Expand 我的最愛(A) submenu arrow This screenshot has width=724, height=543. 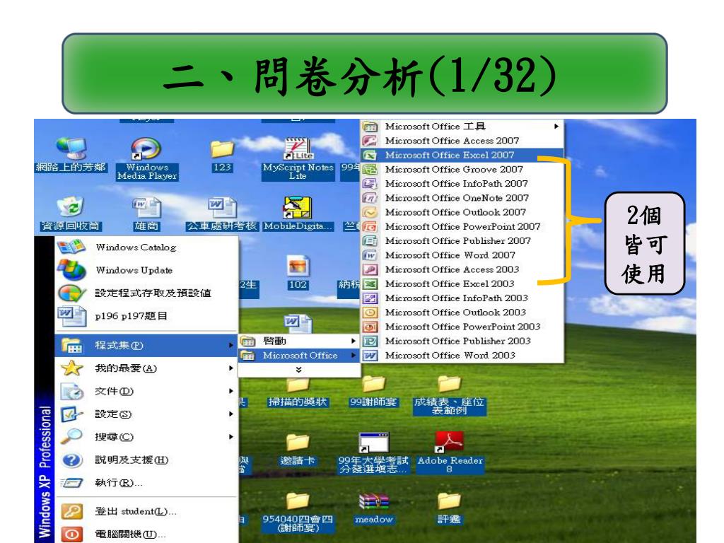click(x=231, y=368)
